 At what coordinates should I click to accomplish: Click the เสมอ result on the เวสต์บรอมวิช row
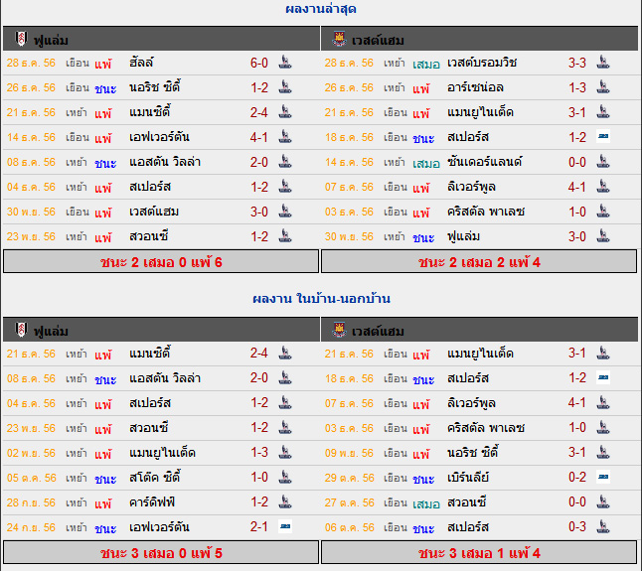pyautogui.click(x=425, y=64)
